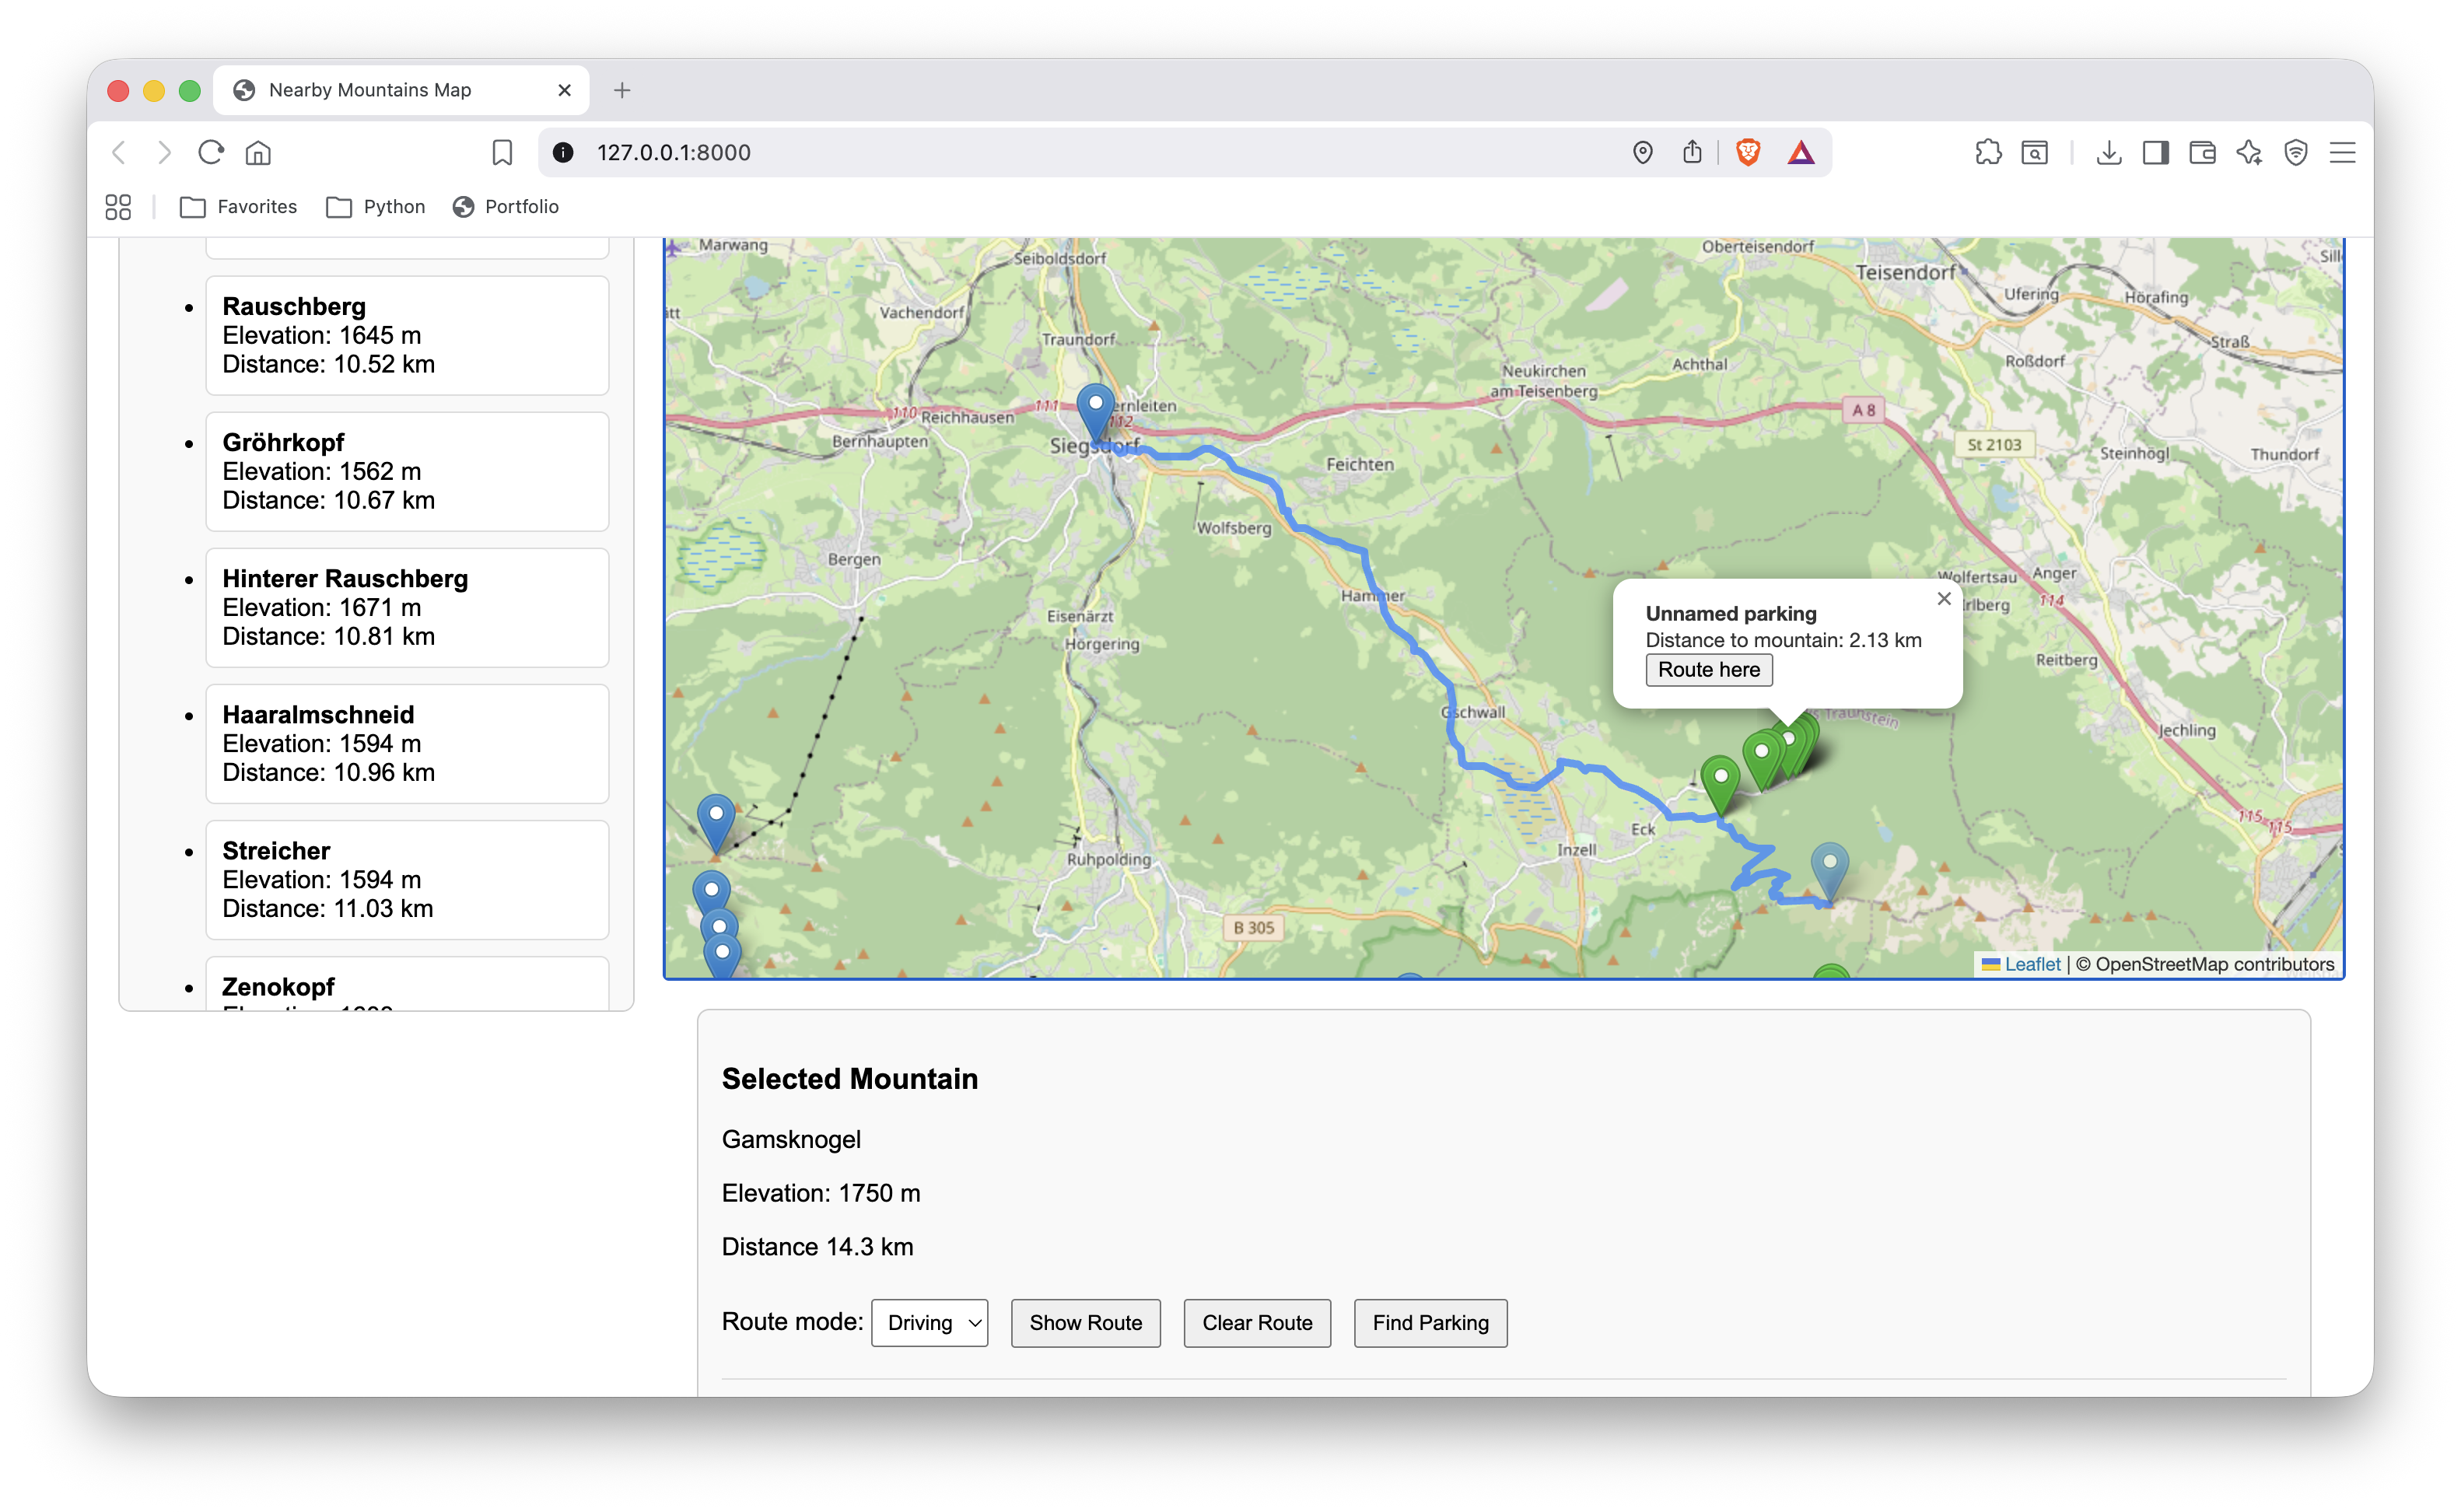Screen dimensions: 2461x1512
Task: Click the Distance 14.3 km text
Action: coord(818,1247)
